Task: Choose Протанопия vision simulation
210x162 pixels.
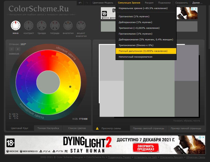Action: tap(146, 16)
